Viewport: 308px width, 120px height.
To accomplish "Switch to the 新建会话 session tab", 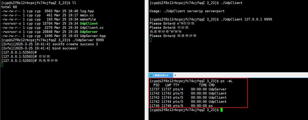I will 161,75.
